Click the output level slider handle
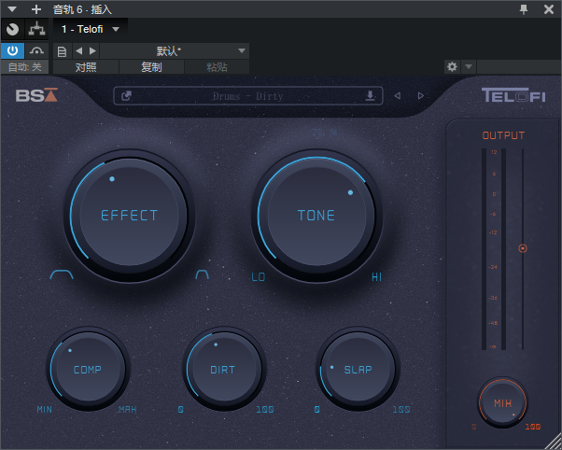The width and height of the screenshot is (562, 450). (523, 248)
